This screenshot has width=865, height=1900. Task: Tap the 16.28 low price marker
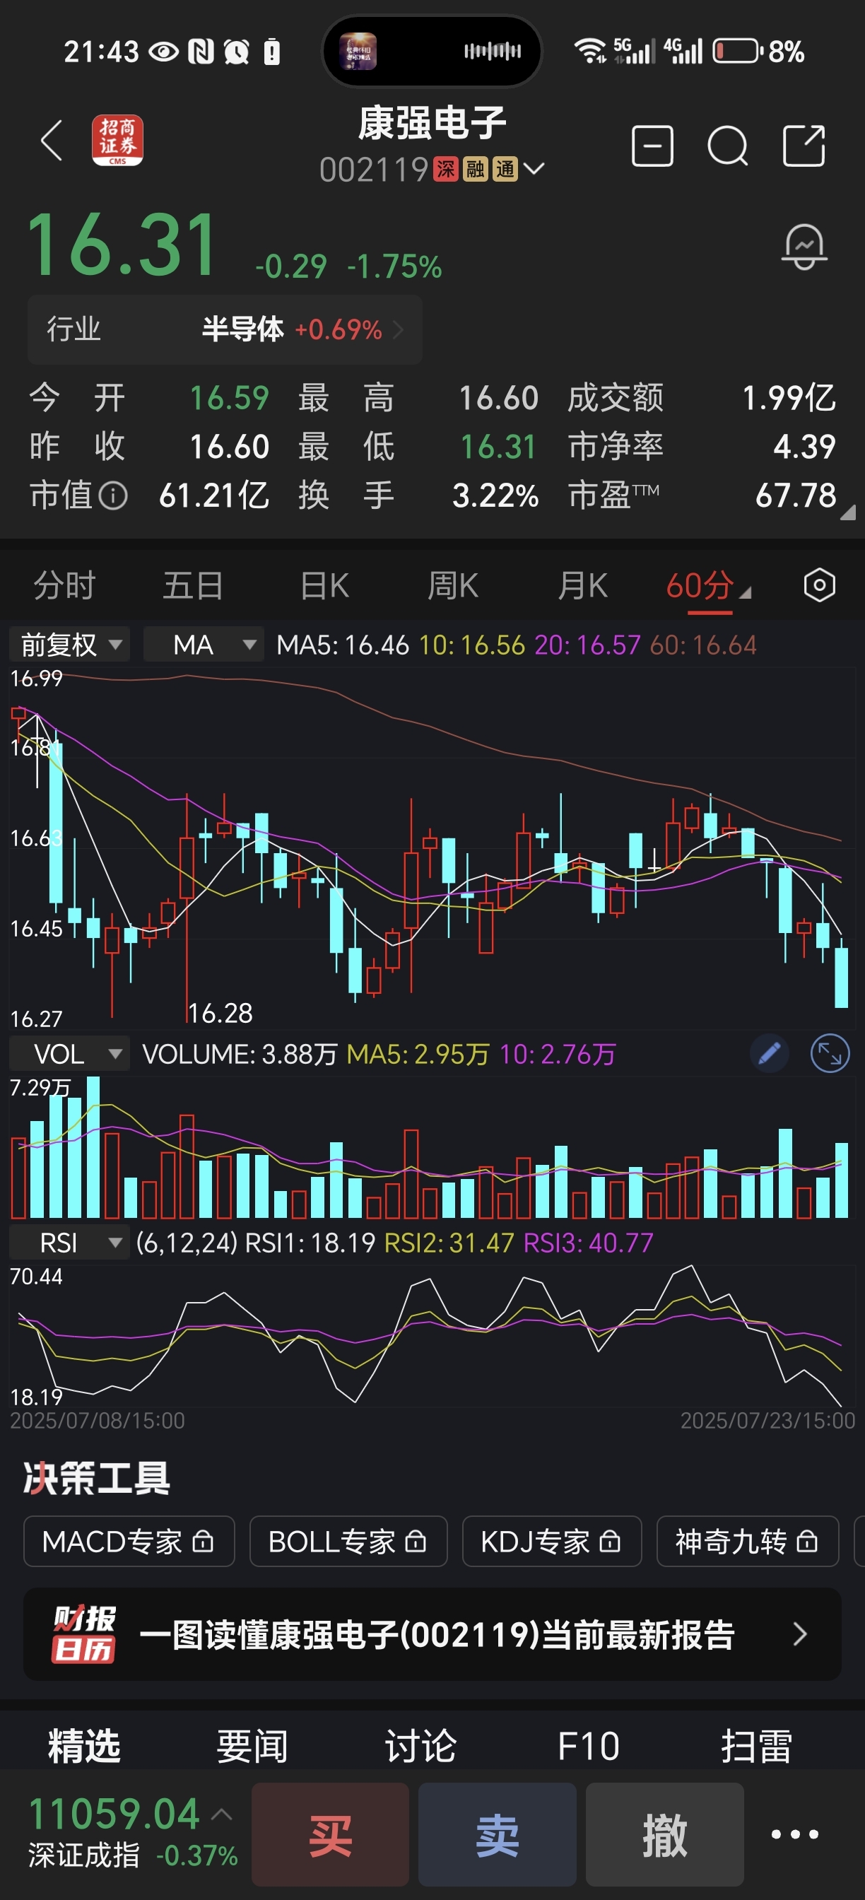tap(220, 1013)
